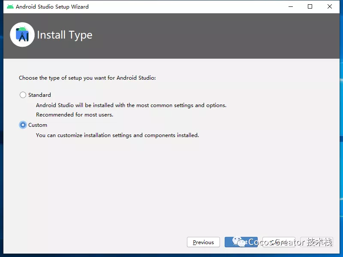Click the 'Standard' option label text
This screenshot has width=343, height=257.
coord(39,95)
